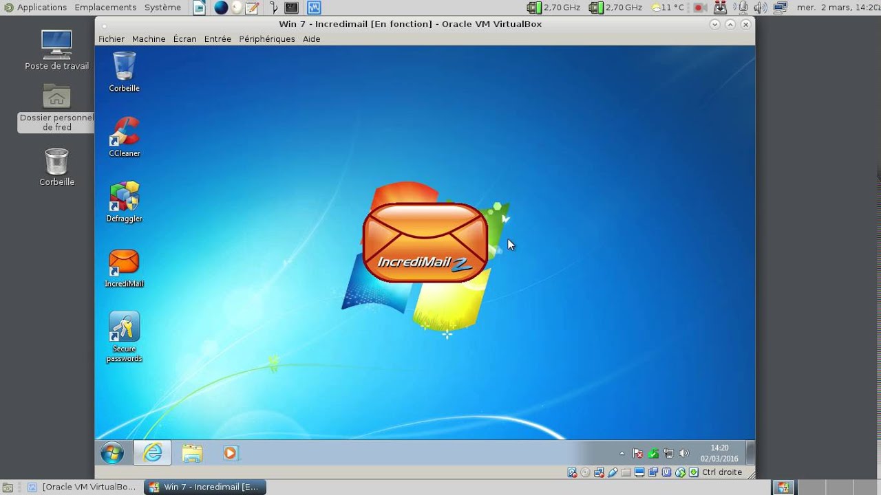Viewport: 881px width, 495px height.
Task: Open the Windows Corbeille recycle bin
Action: coord(124,72)
